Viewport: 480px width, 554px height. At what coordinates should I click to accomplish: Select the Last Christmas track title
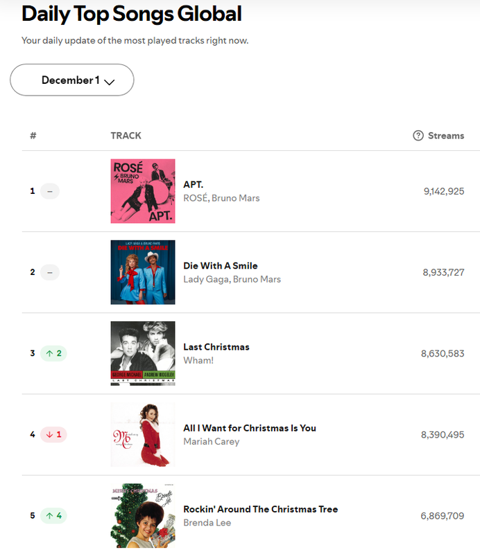click(x=216, y=347)
